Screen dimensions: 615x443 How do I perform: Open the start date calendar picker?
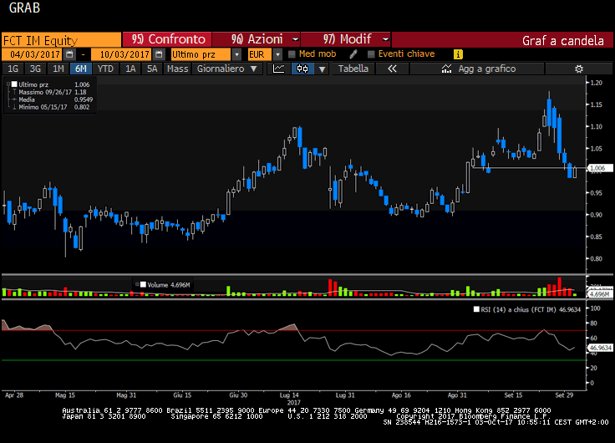click(71, 54)
